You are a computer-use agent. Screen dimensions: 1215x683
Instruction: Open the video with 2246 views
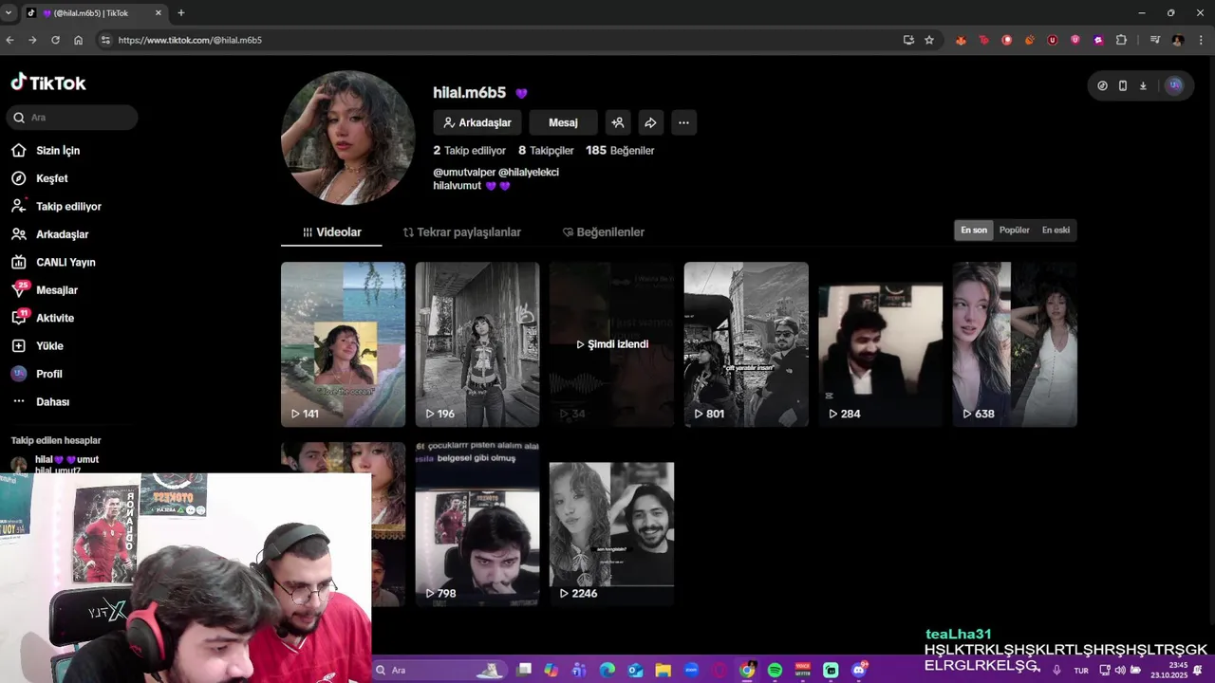click(x=612, y=524)
